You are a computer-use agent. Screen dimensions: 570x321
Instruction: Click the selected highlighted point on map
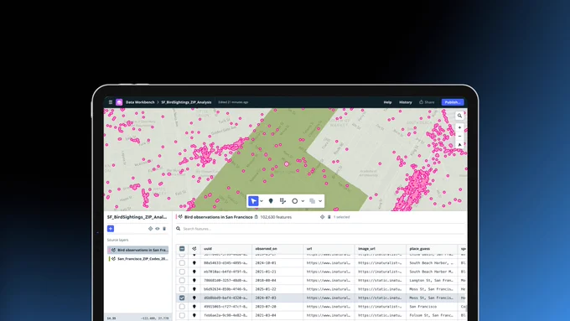pyautogui.click(x=287, y=164)
